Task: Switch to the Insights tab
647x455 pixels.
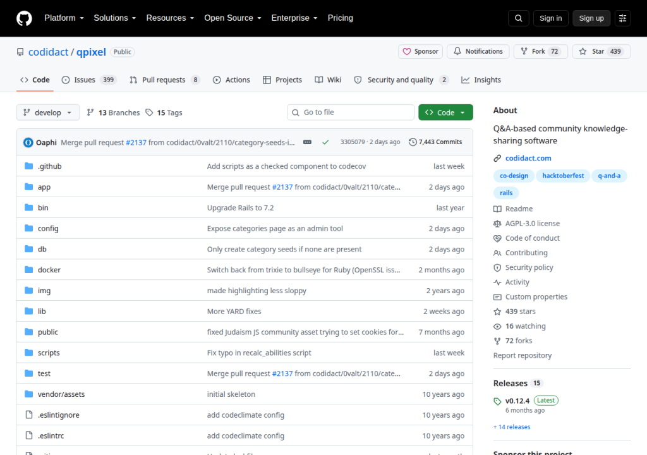Action: [481, 80]
